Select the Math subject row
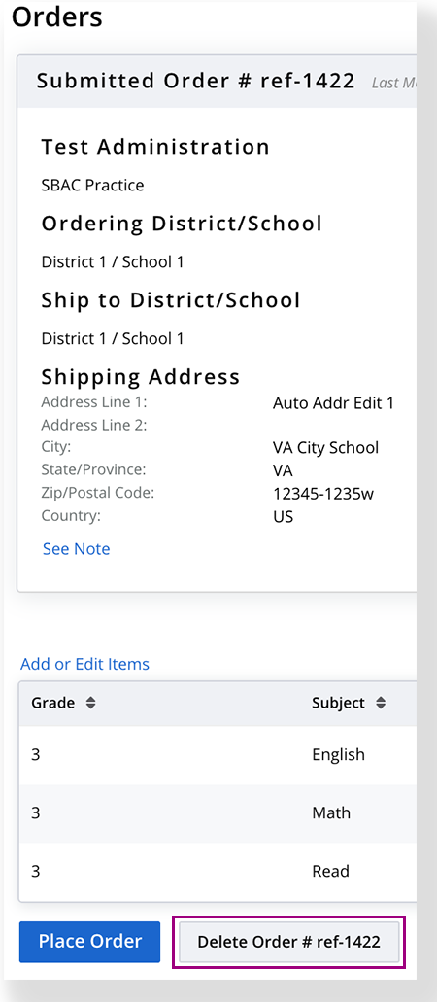The width and height of the screenshot is (437, 1002). (x=218, y=812)
